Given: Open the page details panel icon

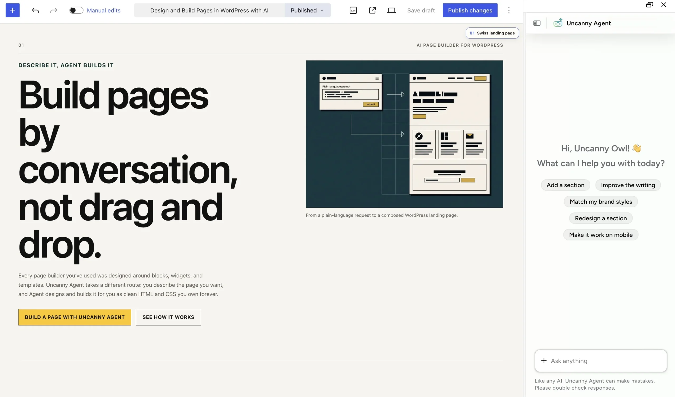Looking at the screenshot, I should pos(353,11).
